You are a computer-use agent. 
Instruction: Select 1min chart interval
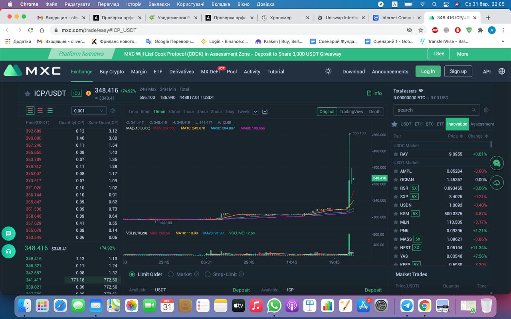coord(133,112)
